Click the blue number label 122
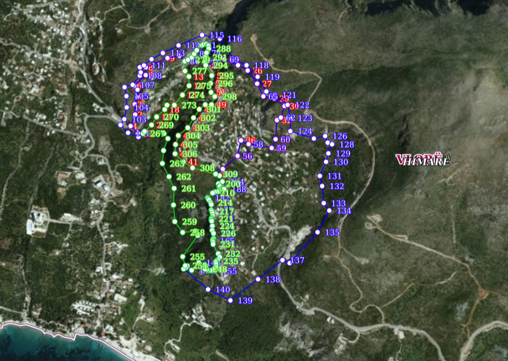The width and height of the screenshot is (508, 361). pos(303,105)
